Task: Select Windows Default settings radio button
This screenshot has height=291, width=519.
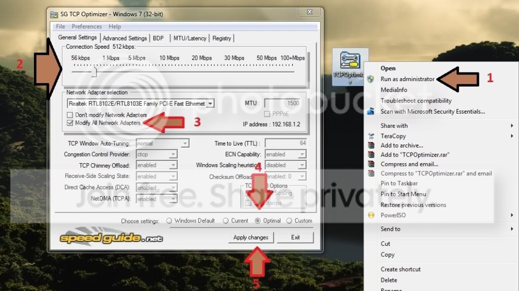Action: tap(169, 221)
